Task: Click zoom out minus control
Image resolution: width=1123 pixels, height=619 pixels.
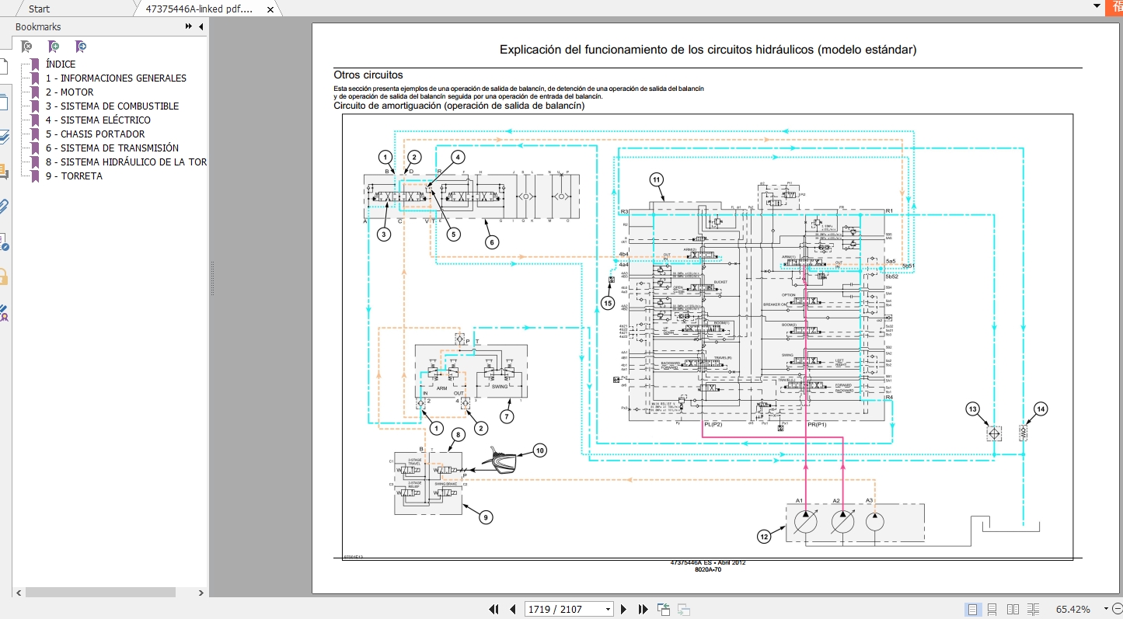Action: pos(1117,609)
